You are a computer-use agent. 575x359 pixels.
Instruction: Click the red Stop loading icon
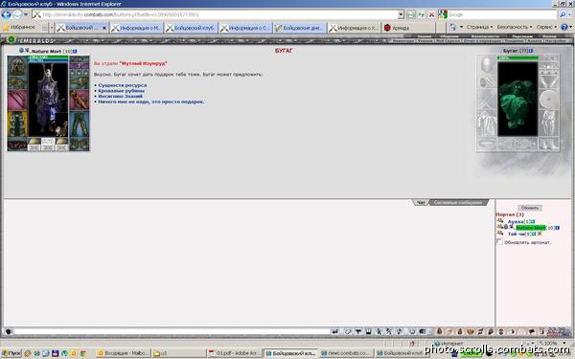[431, 14]
